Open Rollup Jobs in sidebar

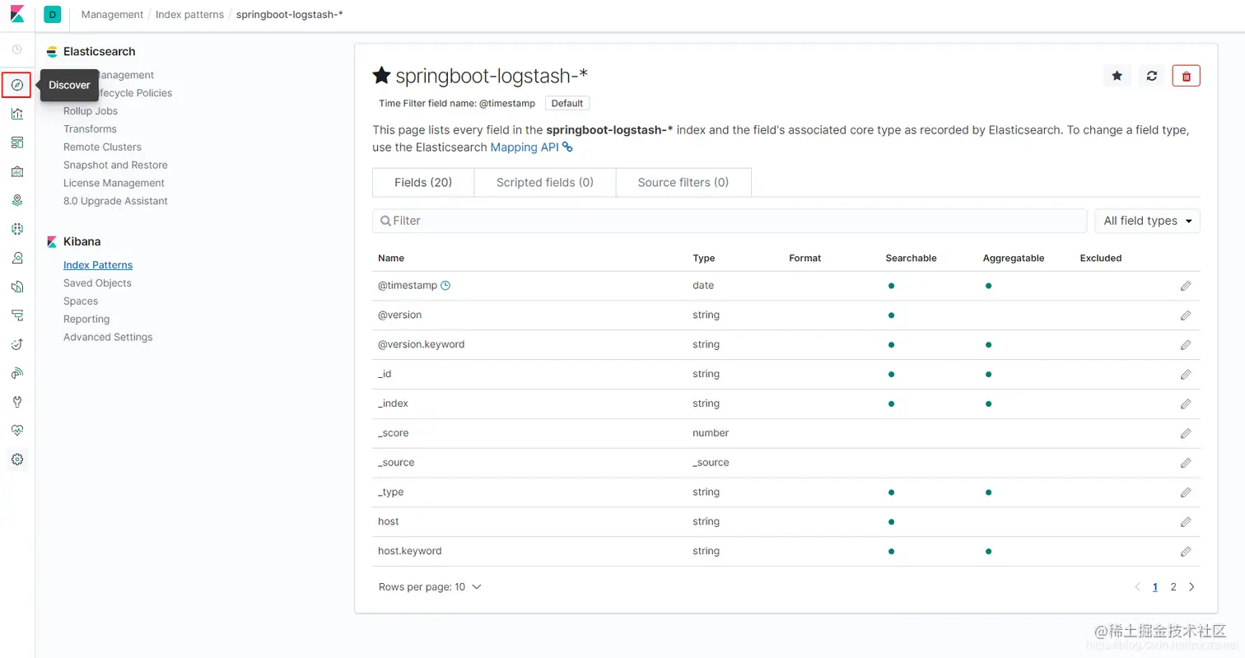click(x=91, y=111)
